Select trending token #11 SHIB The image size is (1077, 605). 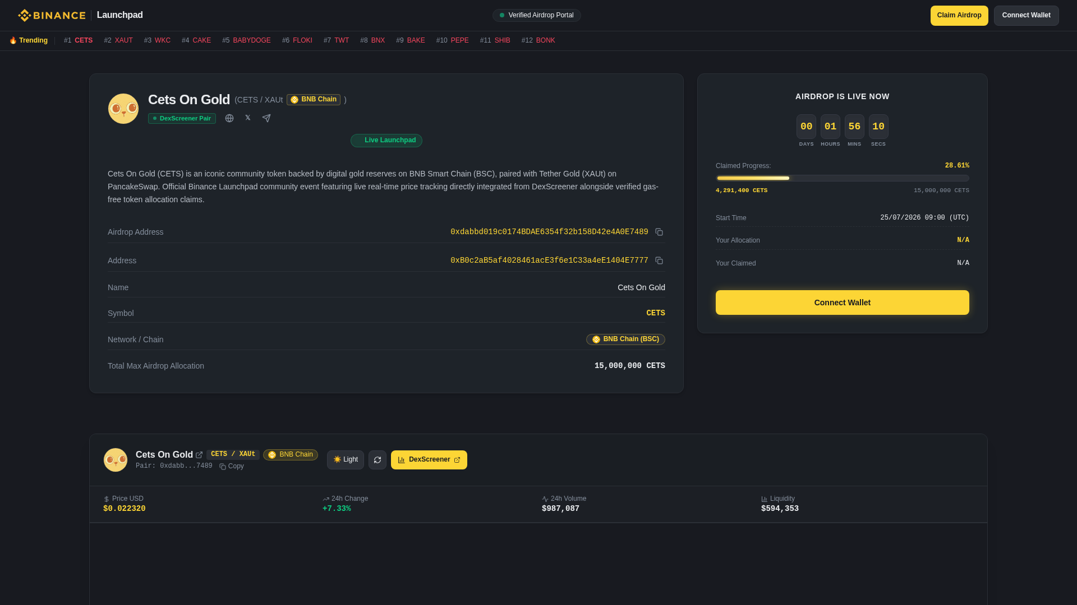(495, 40)
